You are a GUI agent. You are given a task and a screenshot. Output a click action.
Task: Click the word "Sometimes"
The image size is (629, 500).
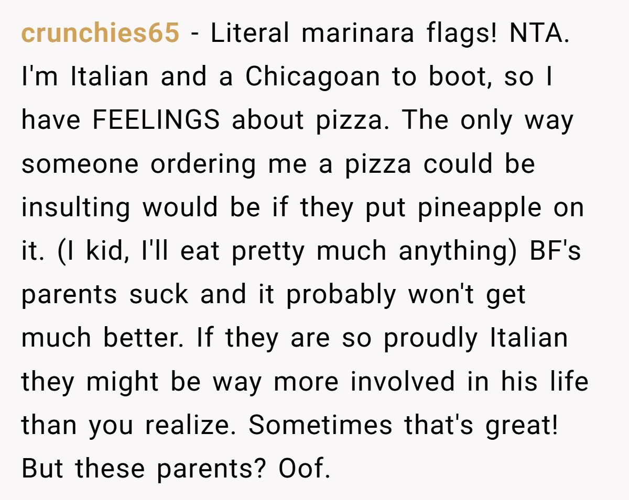(x=320, y=425)
